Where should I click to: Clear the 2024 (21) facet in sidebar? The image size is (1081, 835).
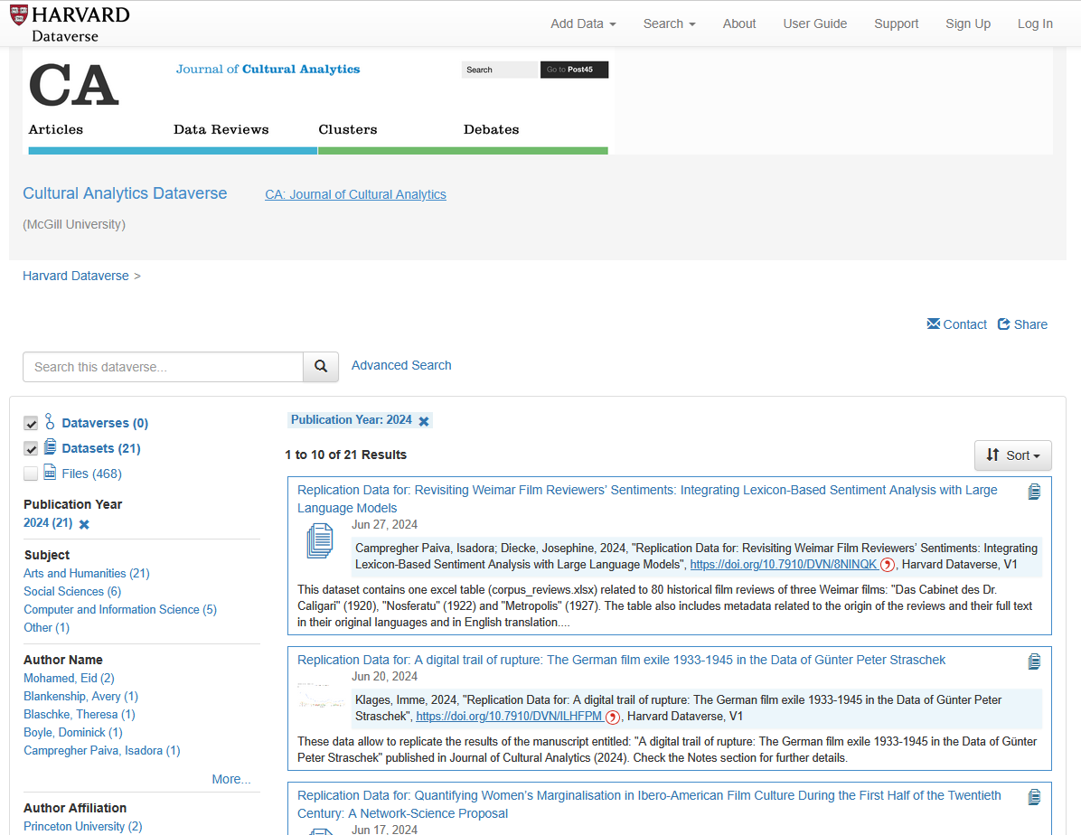pyautogui.click(x=84, y=524)
